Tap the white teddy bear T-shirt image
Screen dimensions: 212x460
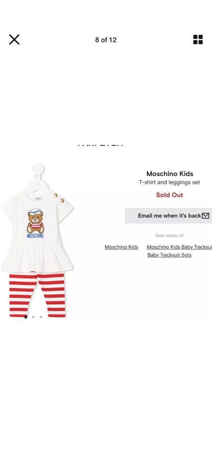[x=37, y=230]
